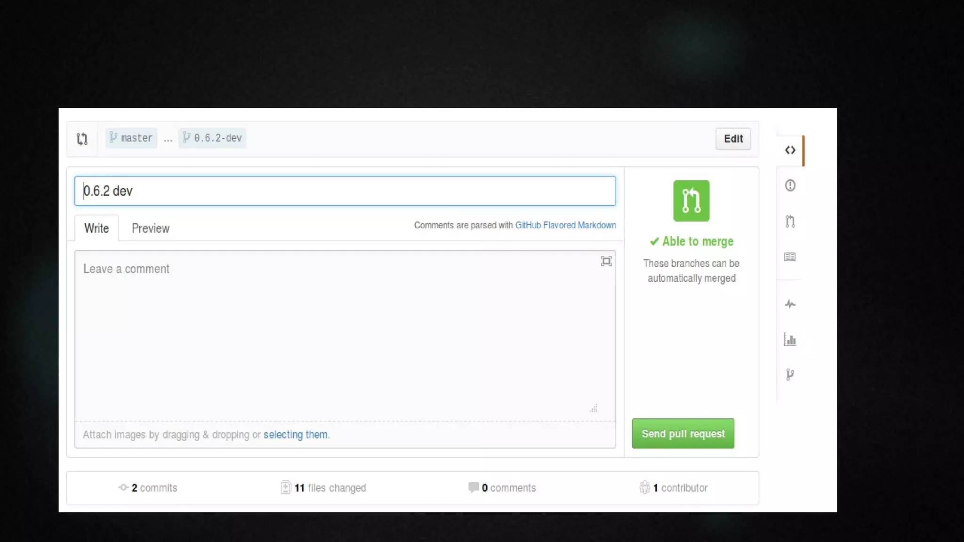Click Send pull request button
964x542 pixels.
pyautogui.click(x=683, y=433)
